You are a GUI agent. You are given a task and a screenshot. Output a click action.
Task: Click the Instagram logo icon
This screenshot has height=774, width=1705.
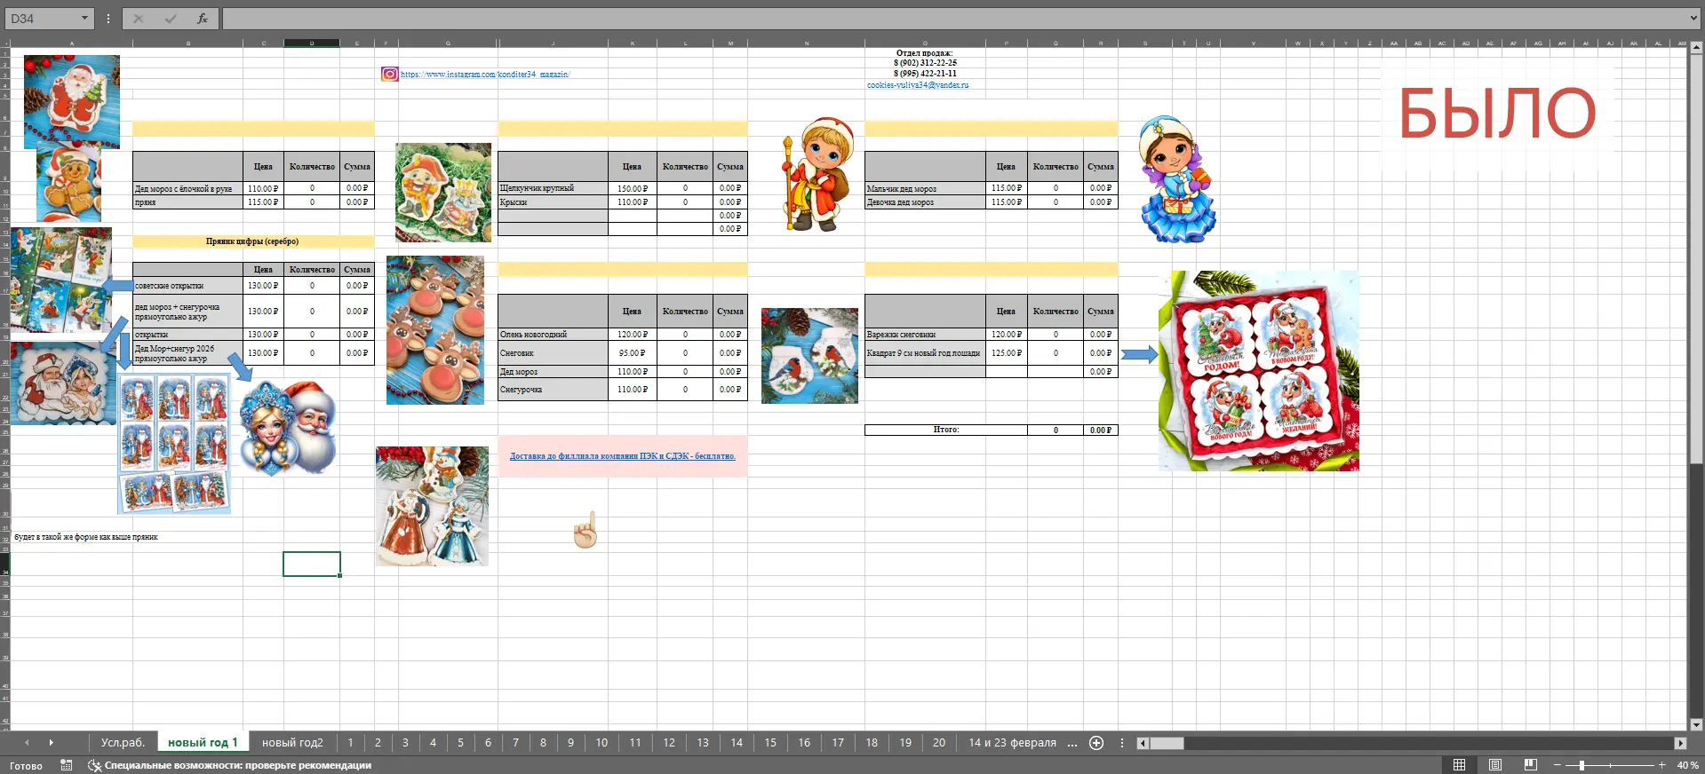(x=389, y=74)
